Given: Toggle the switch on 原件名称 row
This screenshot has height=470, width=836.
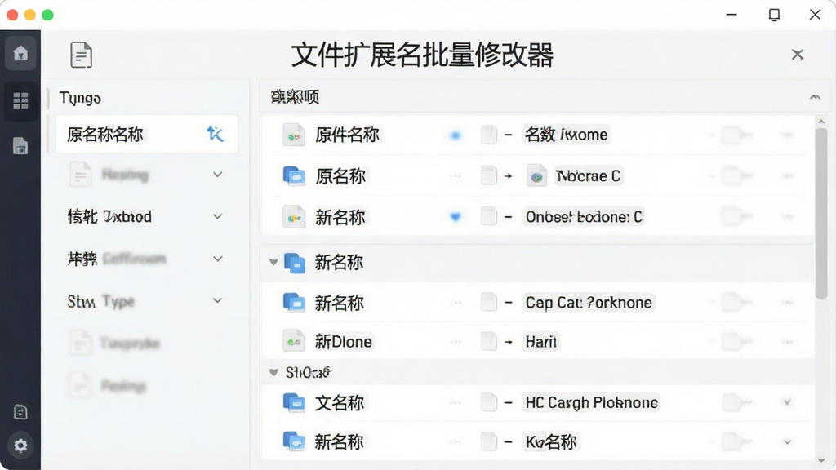Looking at the screenshot, I should tap(736, 135).
